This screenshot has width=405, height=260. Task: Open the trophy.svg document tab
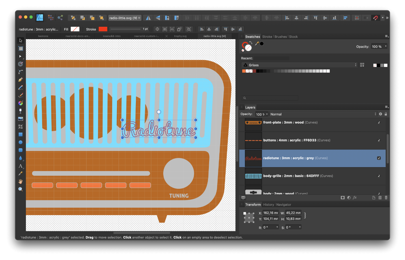[x=180, y=36]
